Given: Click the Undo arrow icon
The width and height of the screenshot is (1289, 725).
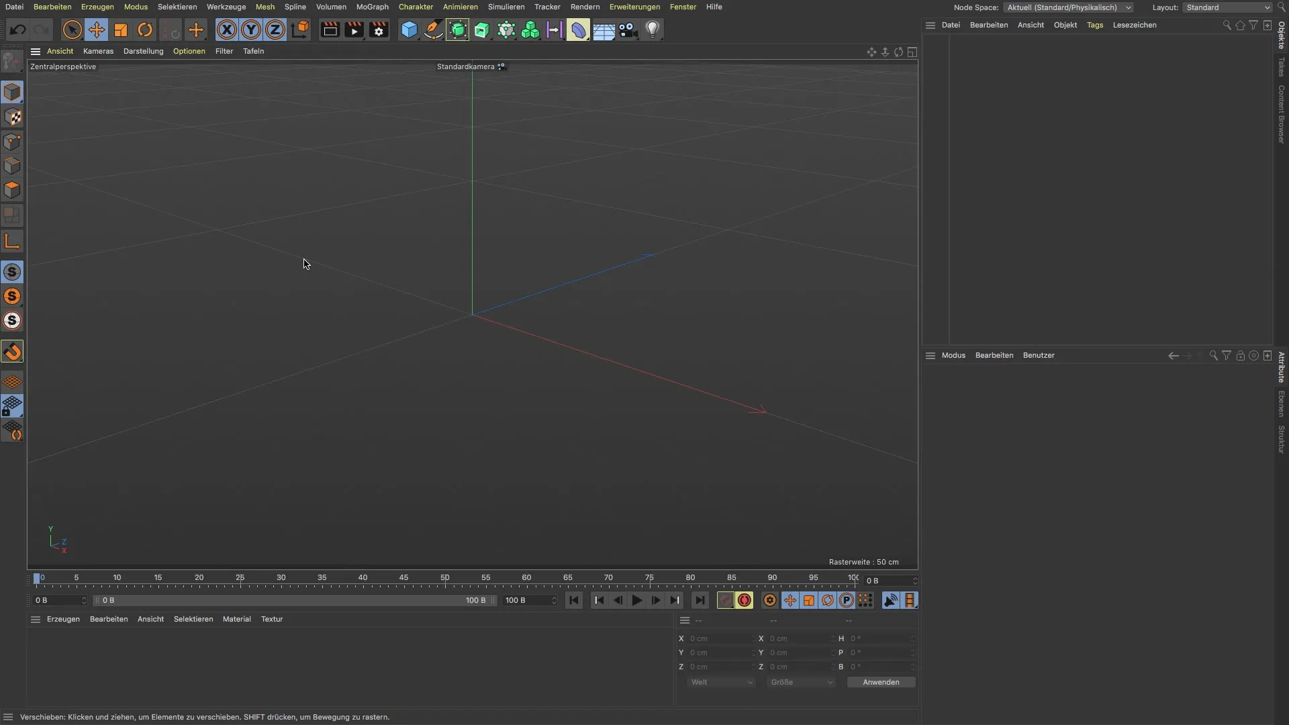Looking at the screenshot, I should (18, 30).
